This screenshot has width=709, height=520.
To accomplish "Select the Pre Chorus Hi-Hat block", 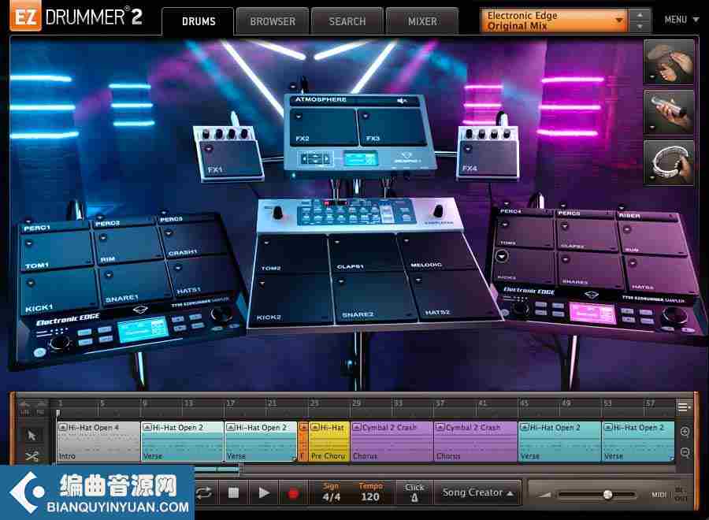I will coord(329,441).
